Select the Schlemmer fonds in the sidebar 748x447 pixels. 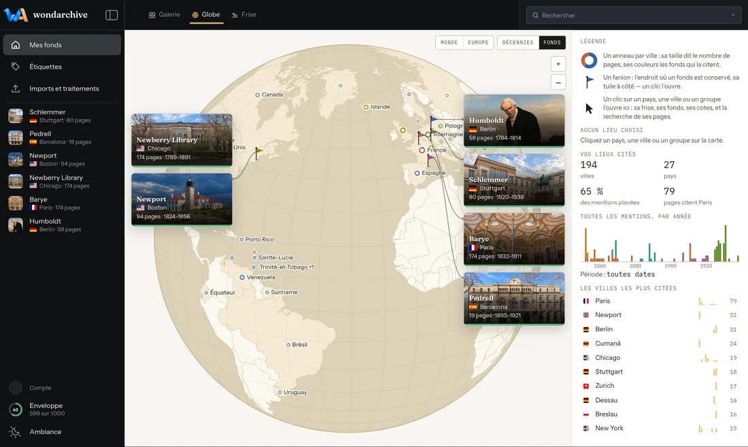(x=62, y=116)
